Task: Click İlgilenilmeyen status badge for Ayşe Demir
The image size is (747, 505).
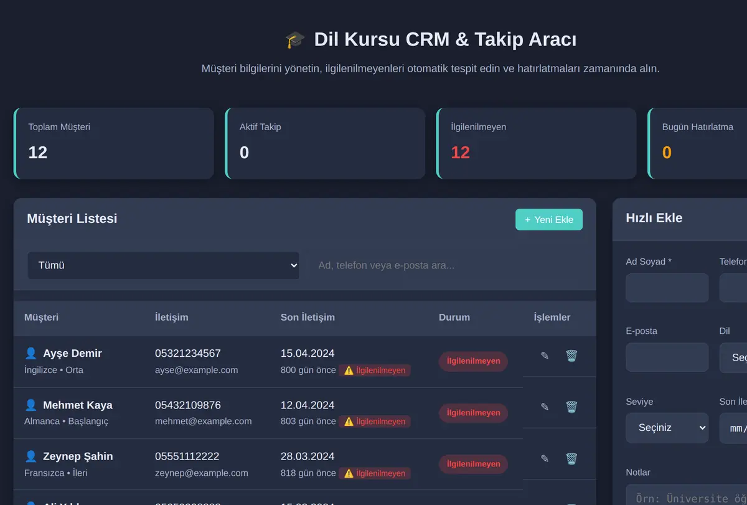Action: (473, 361)
